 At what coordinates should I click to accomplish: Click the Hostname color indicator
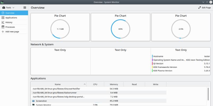(x=152, y=56)
